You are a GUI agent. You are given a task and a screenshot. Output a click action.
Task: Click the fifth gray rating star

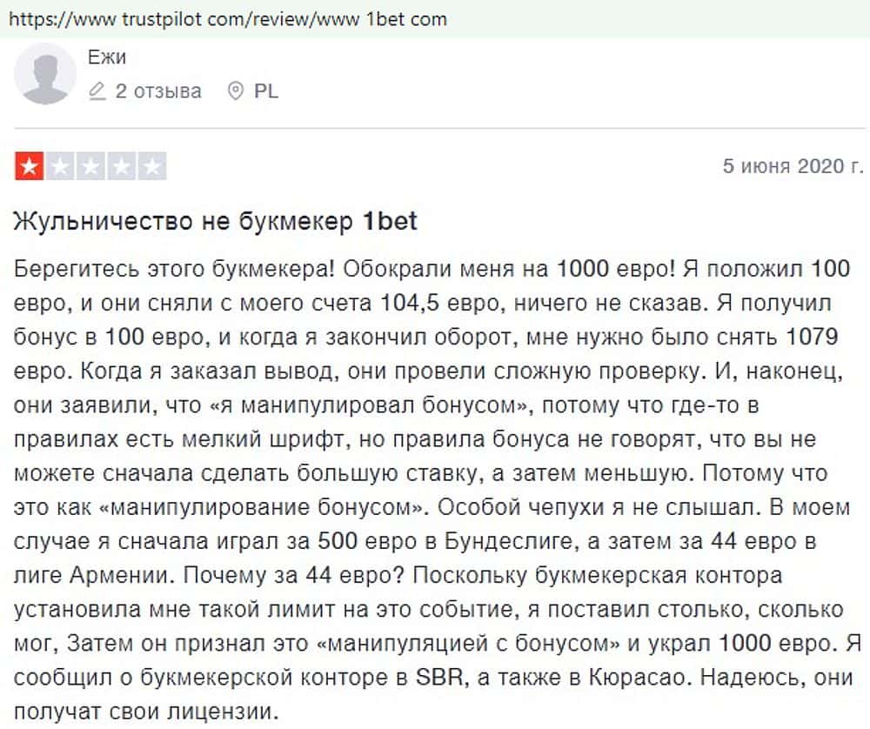point(152,166)
